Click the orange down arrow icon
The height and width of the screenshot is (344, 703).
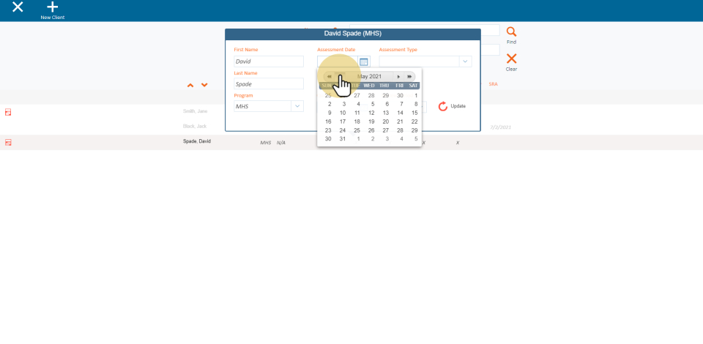point(204,85)
